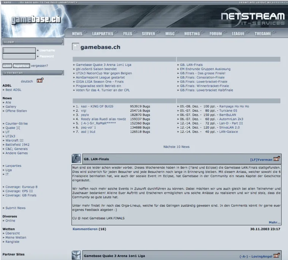Open Pingparadise stellt Betrieb ein headline
Screen dimensions: 288x260
click(98, 86)
